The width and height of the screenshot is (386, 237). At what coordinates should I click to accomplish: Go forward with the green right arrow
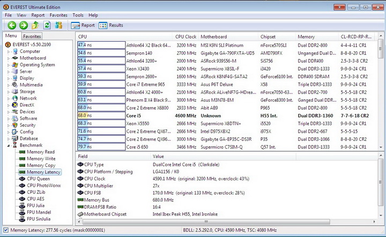[24, 25]
